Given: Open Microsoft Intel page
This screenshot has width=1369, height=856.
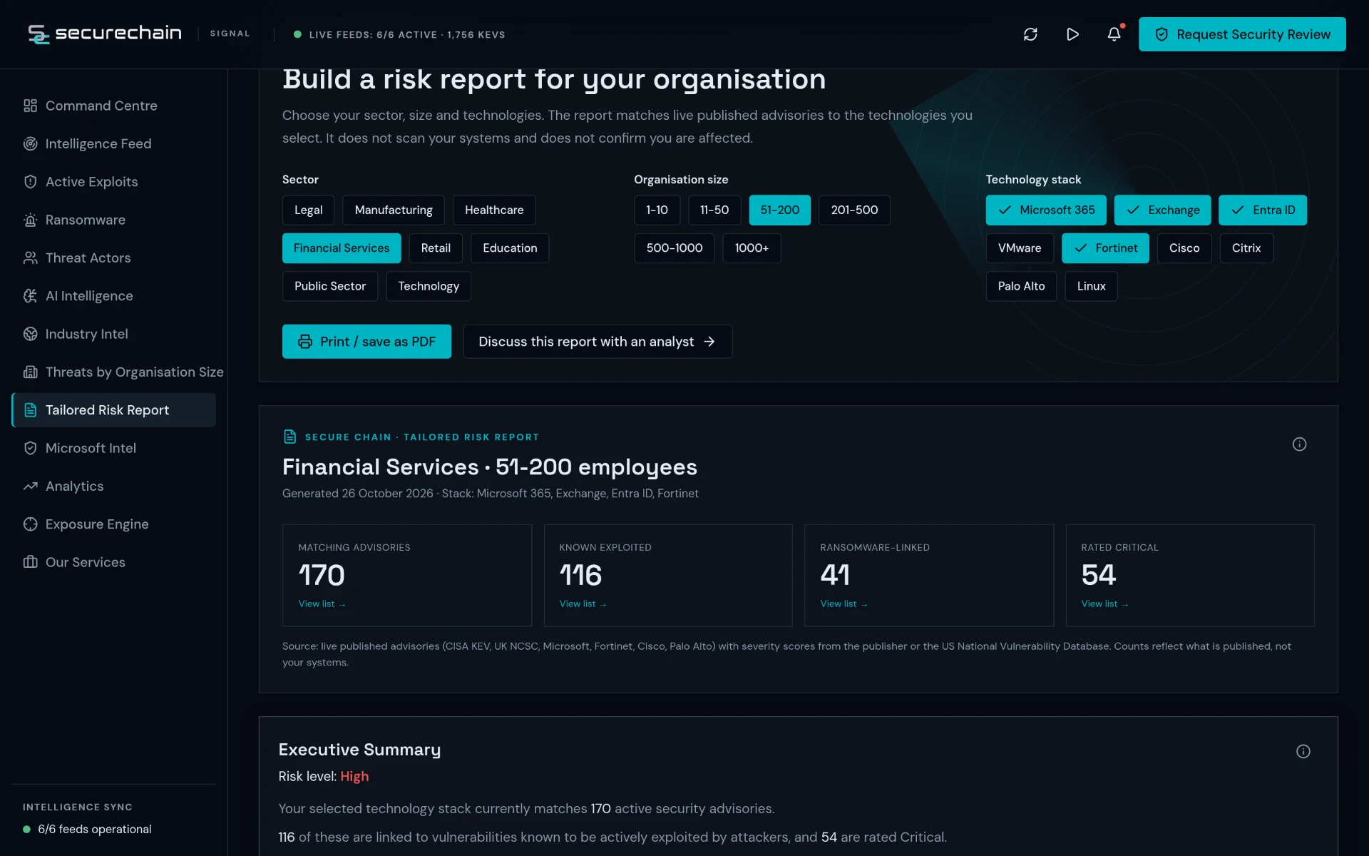Looking at the screenshot, I should coord(113,448).
